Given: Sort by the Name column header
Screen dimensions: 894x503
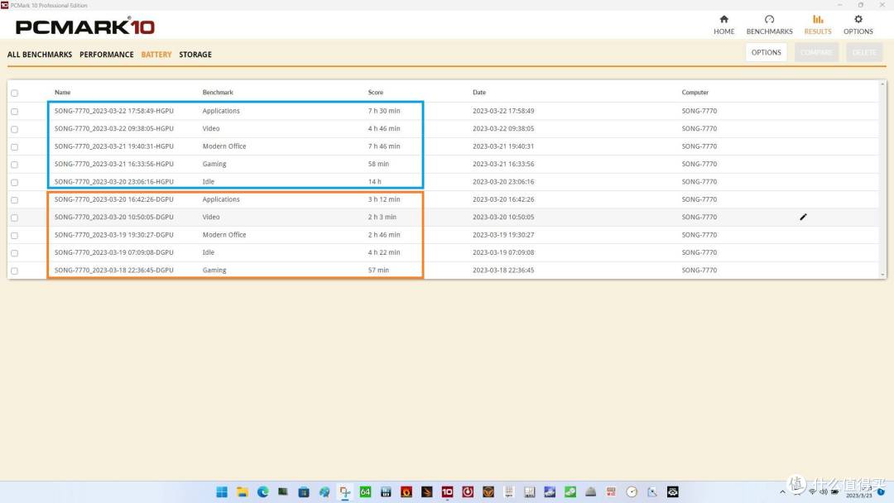Looking at the screenshot, I should click(63, 93).
